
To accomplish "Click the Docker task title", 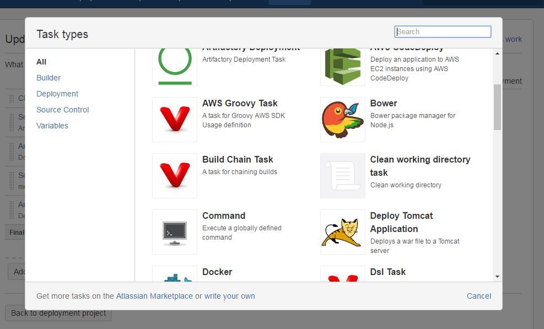I will [x=217, y=272].
